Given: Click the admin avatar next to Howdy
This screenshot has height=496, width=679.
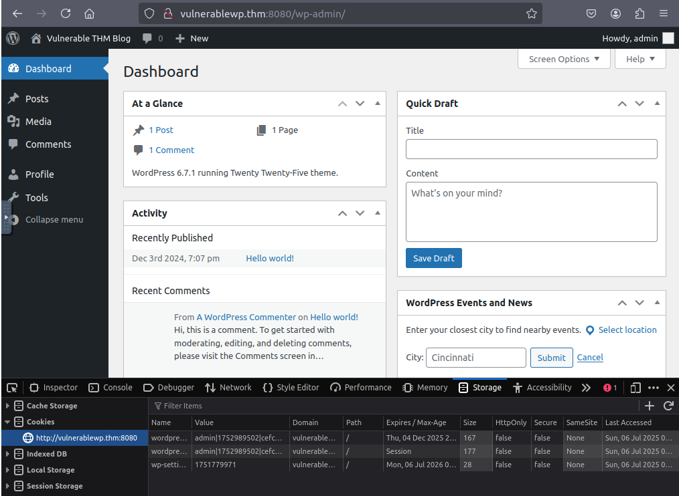Looking at the screenshot, I should point(668,38).
